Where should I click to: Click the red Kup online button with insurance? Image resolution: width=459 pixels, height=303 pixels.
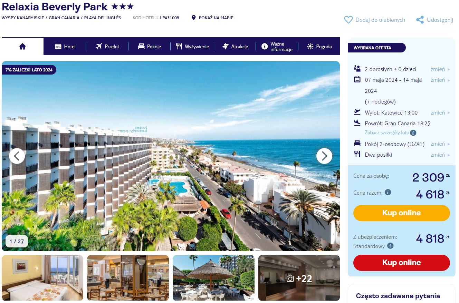401,263
